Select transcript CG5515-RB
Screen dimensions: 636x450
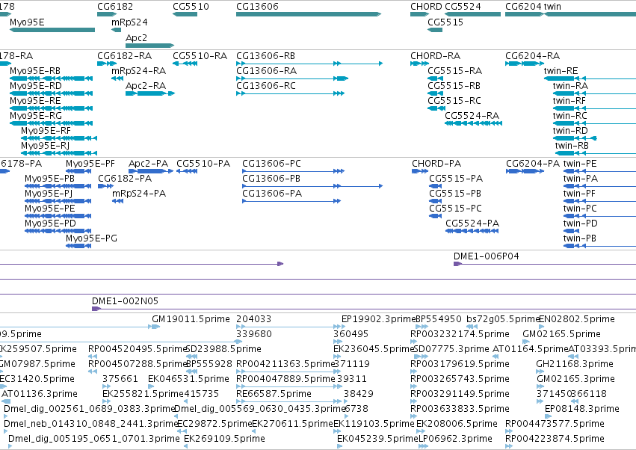pos(454,86)
